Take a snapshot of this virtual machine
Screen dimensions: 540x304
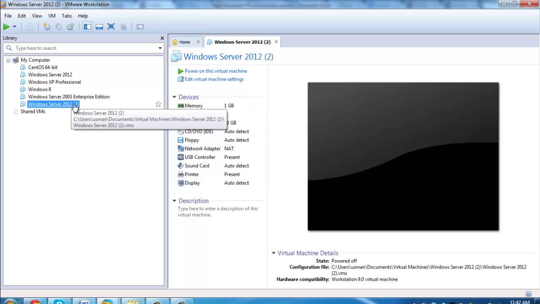(x=47, y=27)
